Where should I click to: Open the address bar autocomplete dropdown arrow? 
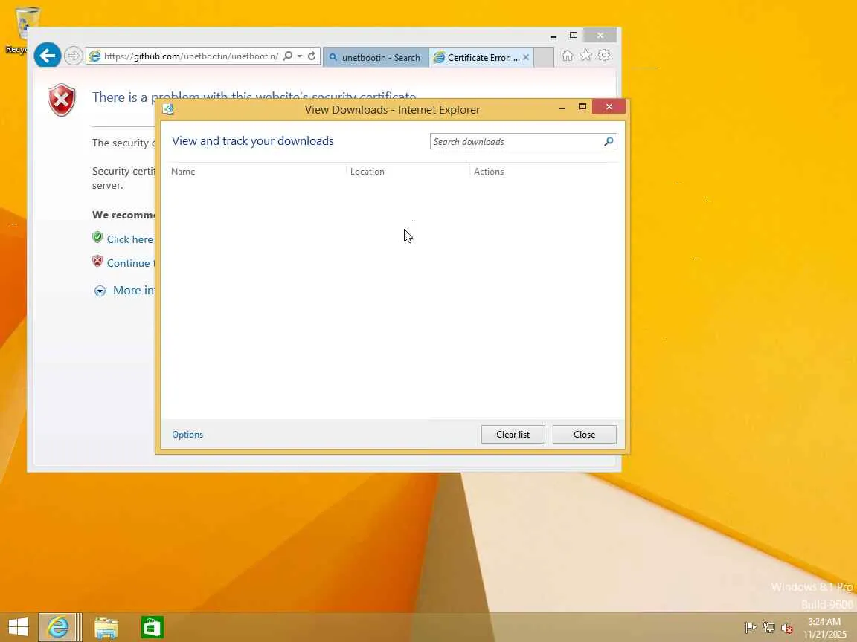(x=300, y=56)
